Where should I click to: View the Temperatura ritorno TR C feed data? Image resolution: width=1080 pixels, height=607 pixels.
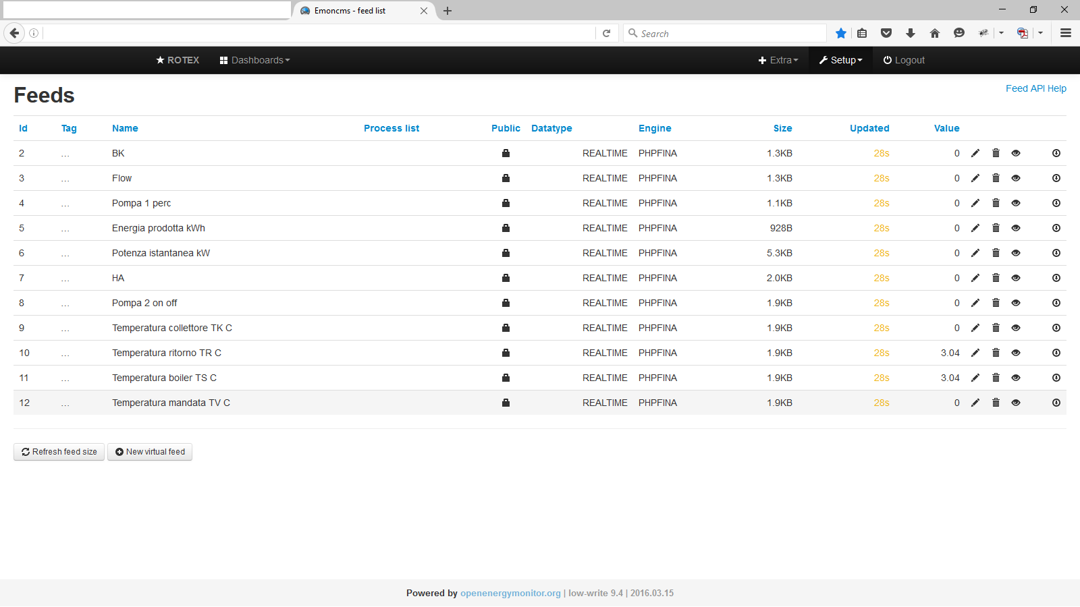point(1016,353)
